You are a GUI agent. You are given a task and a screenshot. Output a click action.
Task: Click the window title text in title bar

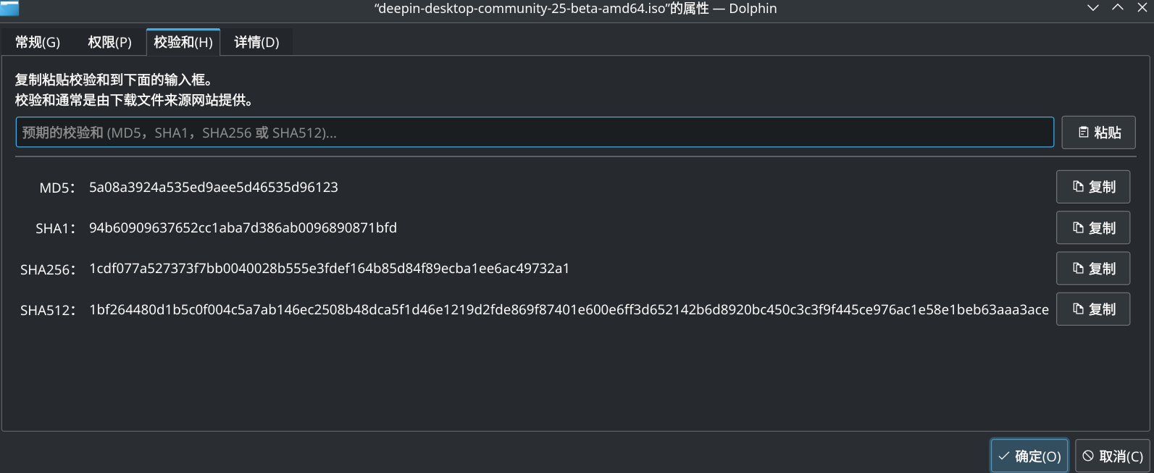click(x=576, y=9)
